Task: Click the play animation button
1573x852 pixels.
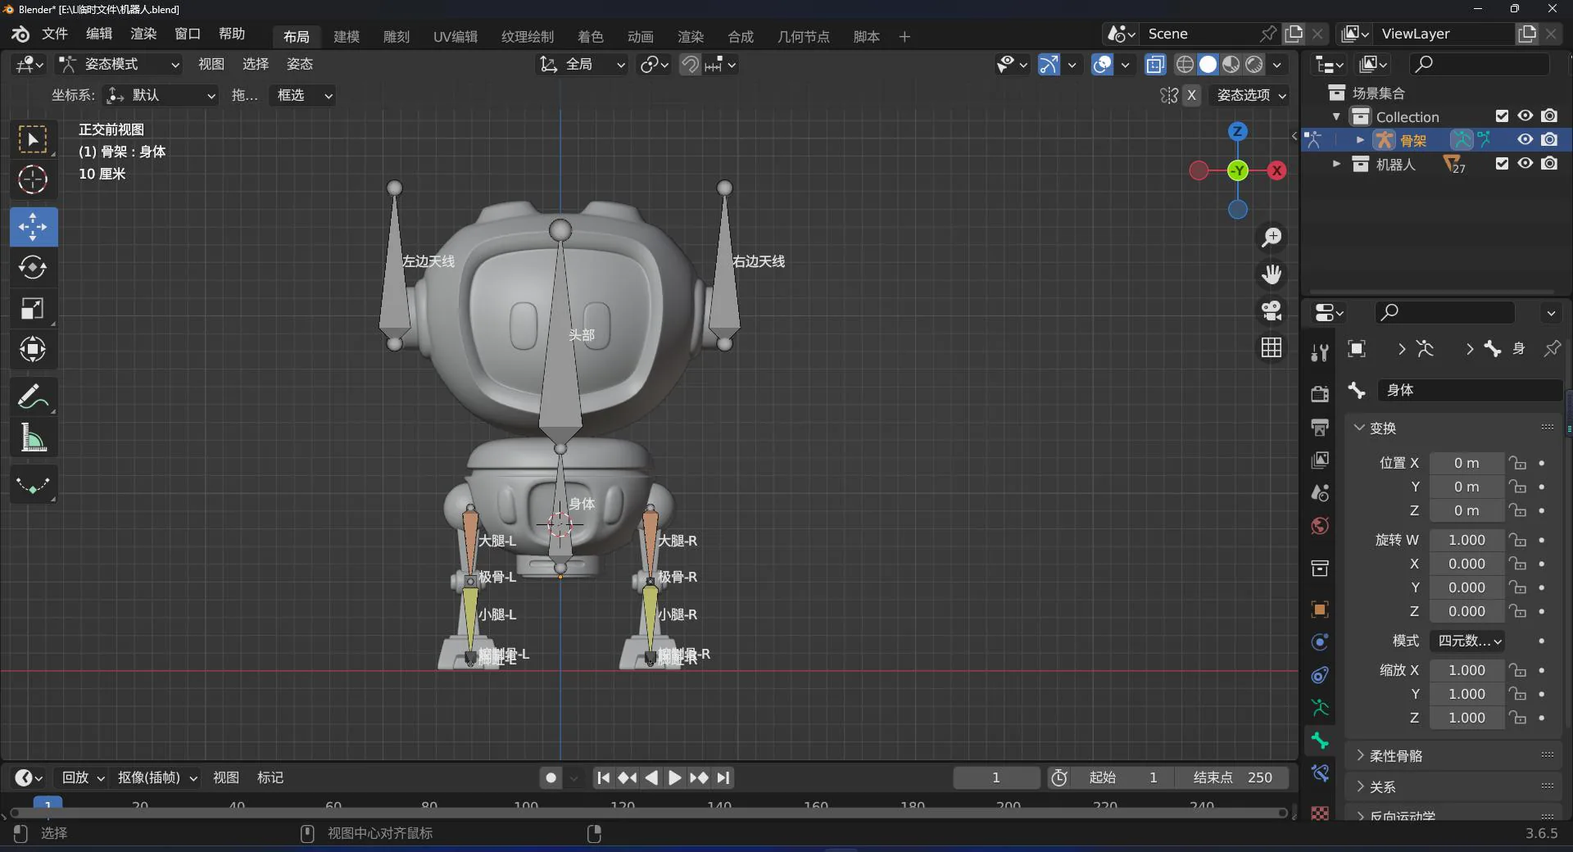Action: 674,777
